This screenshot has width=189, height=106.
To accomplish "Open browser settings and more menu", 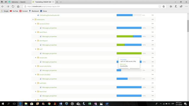I will [x=186, y=6].
